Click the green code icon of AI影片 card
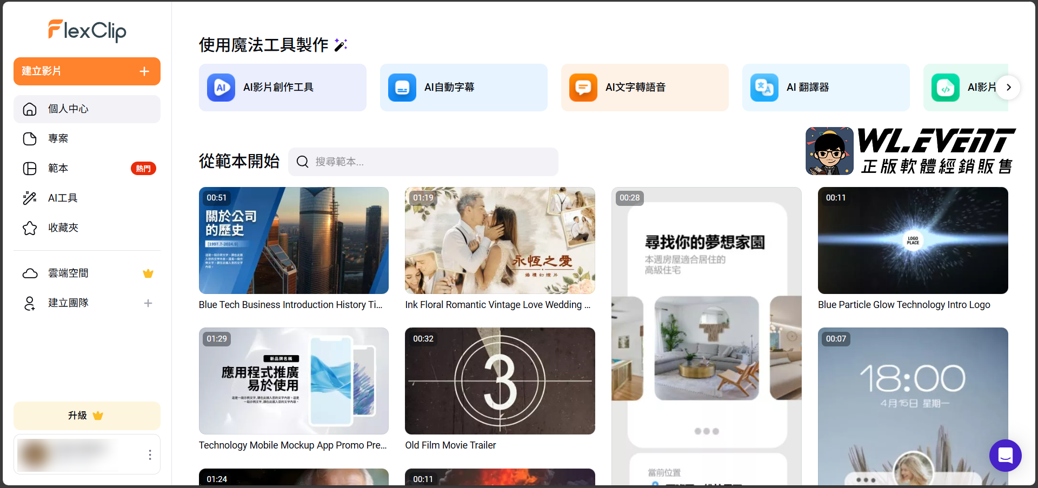The width and height of the screenshot is (1038, 488). [946, 88]
